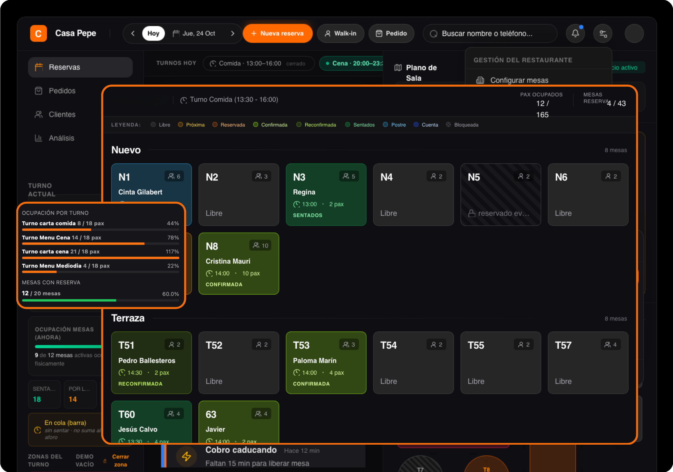Select free table T54 card
Viewport: 673px width, 472px height.
coord(413,363)
